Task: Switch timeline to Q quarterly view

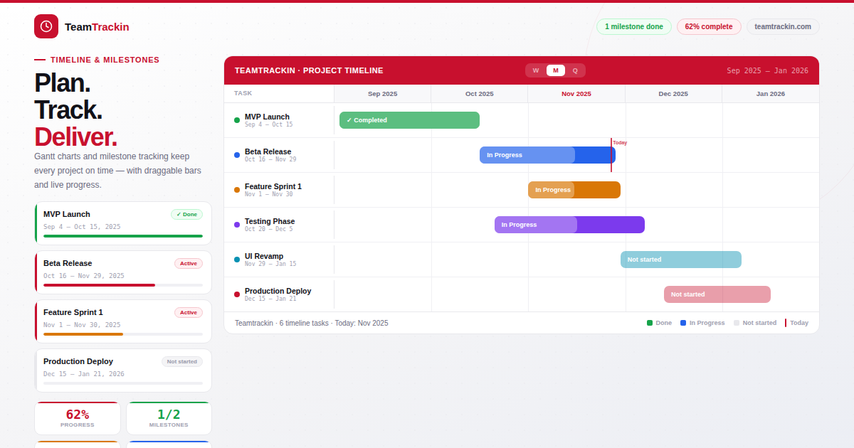Action: click(575, 70)
